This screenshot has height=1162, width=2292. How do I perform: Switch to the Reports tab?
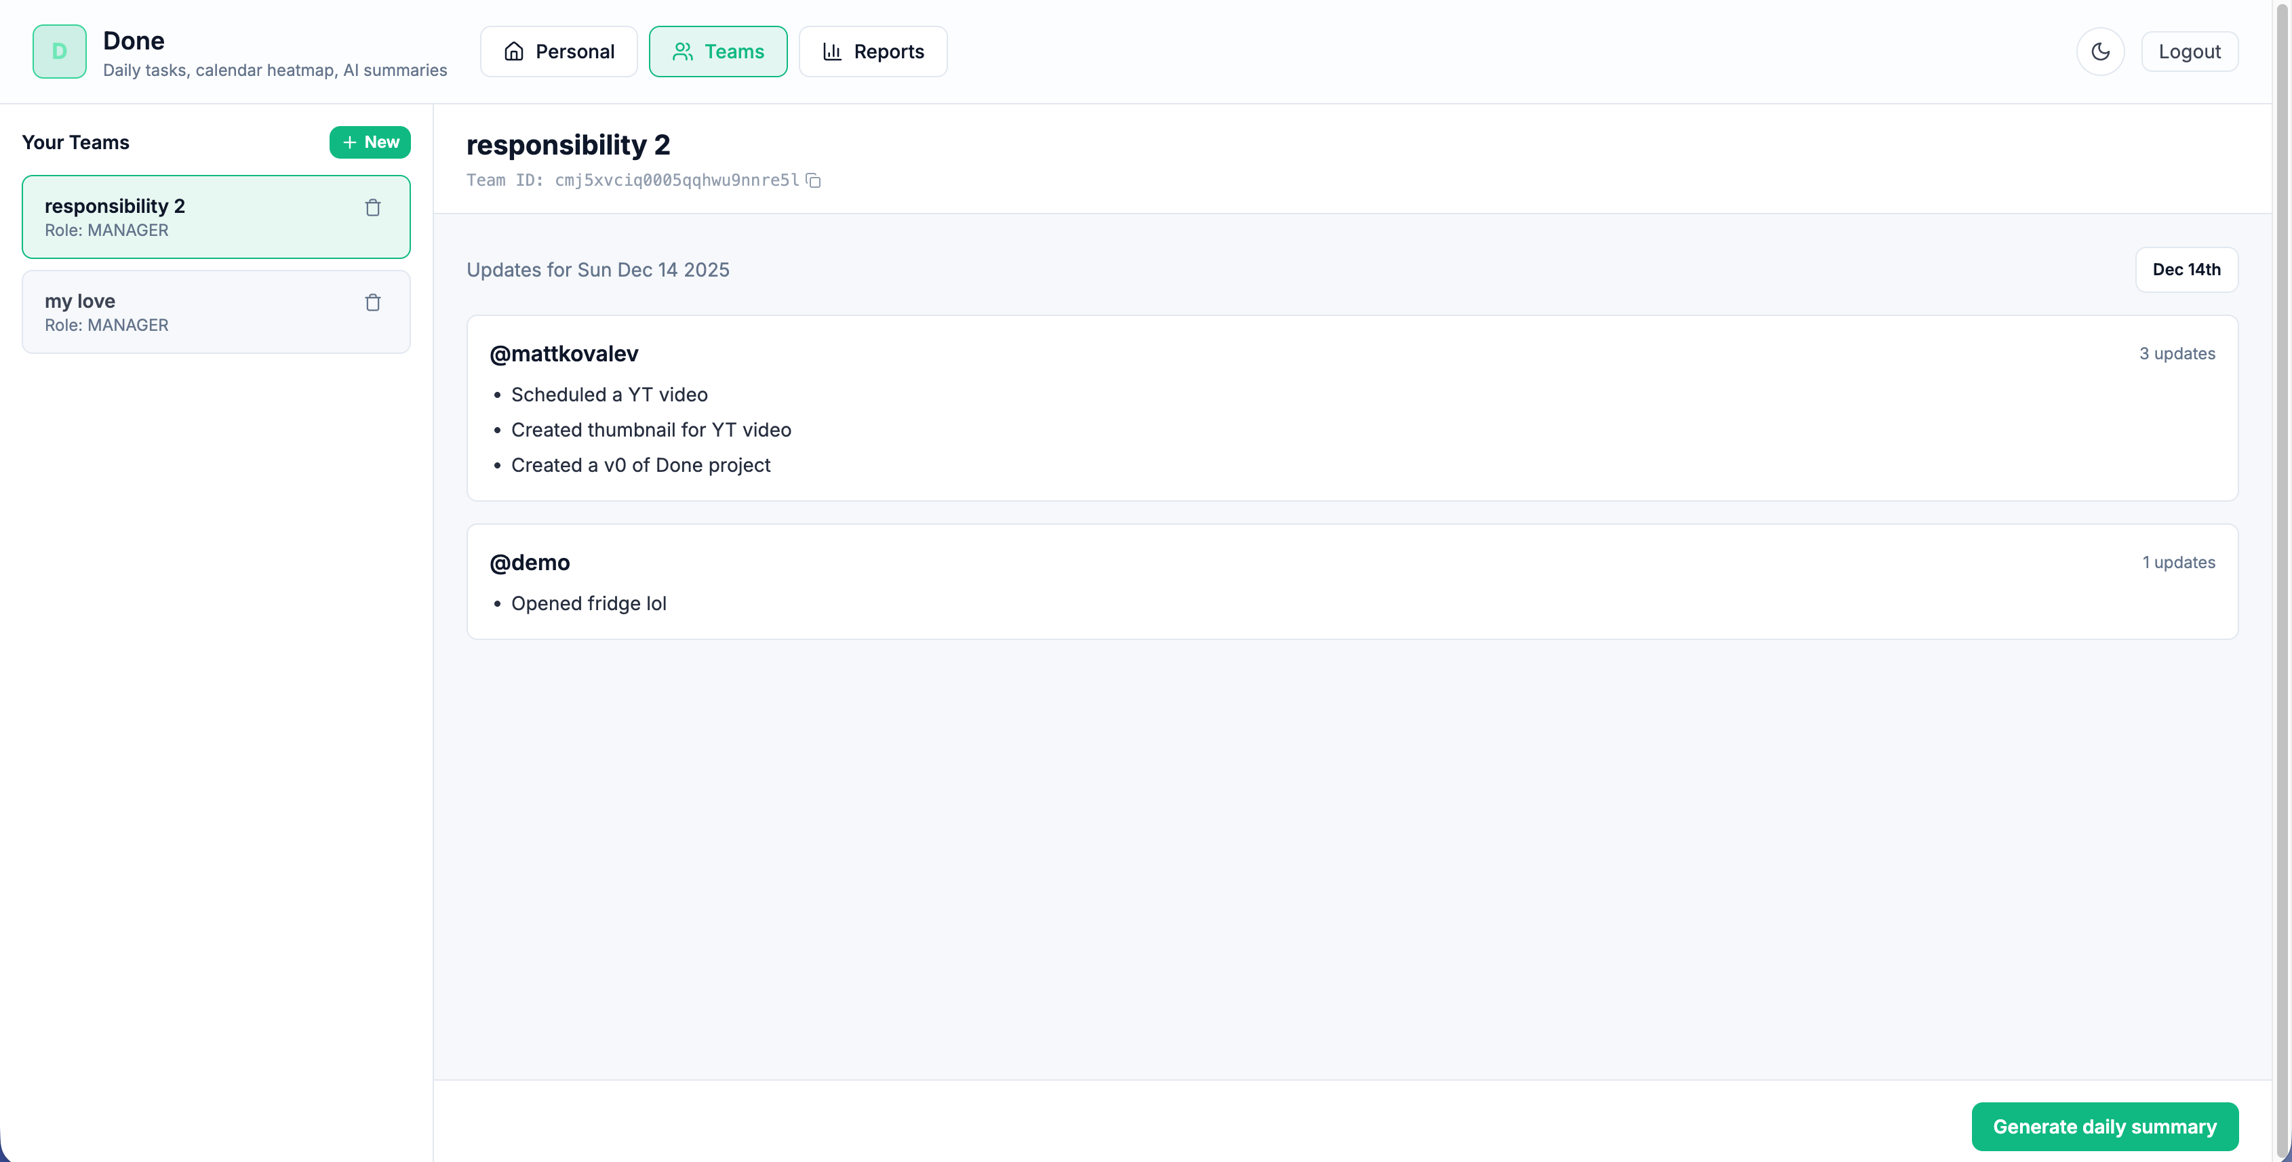pyautogui.click(x=873, y=52)
